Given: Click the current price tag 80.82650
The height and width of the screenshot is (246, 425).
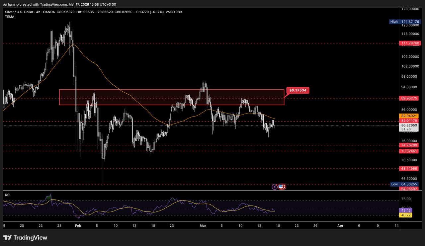Looking at the screenshot, I should click(409, 125).
